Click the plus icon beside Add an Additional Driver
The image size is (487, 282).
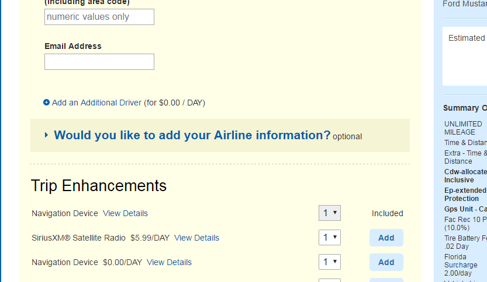coord(47,103)
